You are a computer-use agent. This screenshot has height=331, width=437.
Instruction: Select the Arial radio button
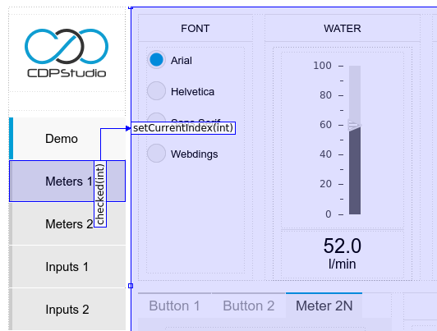(156, 60)
